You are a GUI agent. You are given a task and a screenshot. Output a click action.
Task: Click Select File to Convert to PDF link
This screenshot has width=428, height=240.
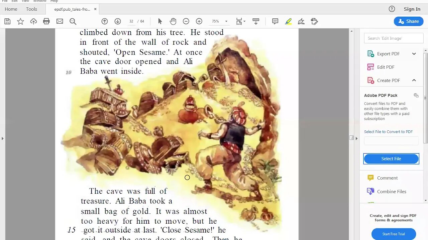(x=388, y=132)
